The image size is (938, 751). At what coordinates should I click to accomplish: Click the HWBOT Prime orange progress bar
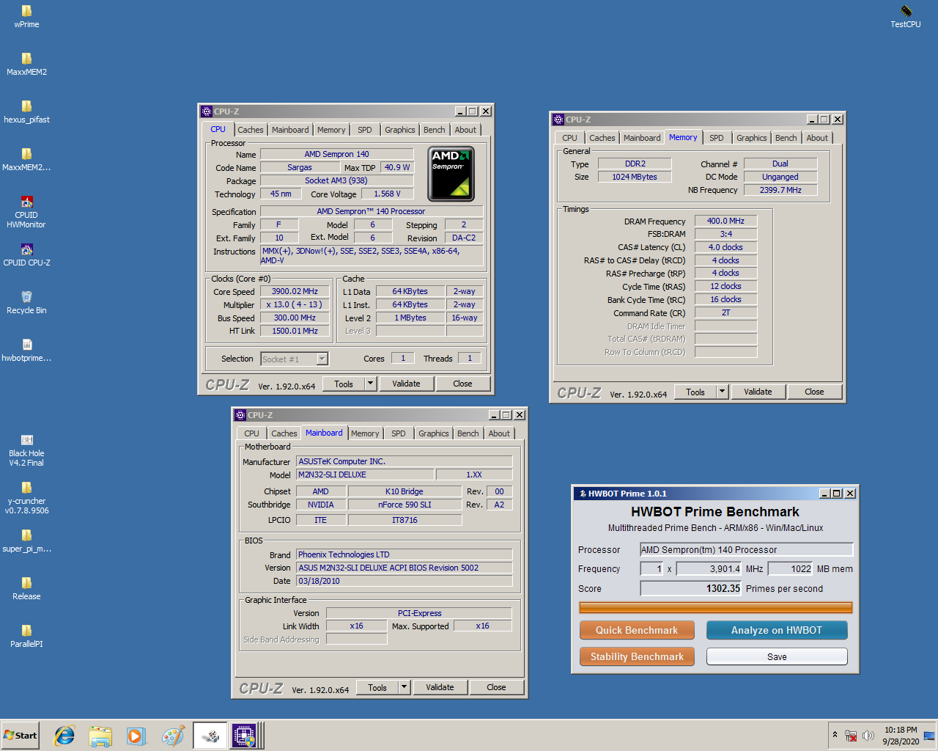(x=715, y=607)
